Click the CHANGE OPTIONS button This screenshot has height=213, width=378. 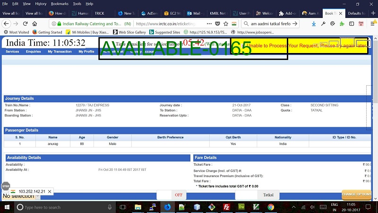point(356,195)
